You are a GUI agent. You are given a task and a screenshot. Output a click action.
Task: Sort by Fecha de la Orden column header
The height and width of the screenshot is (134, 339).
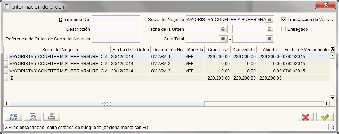pos(130,49)
